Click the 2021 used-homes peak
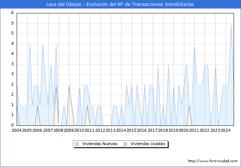This screenshot has width=241, height=167. click(195, 47)
